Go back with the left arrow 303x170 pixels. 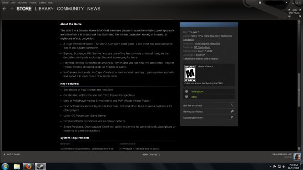coord(5,9)
